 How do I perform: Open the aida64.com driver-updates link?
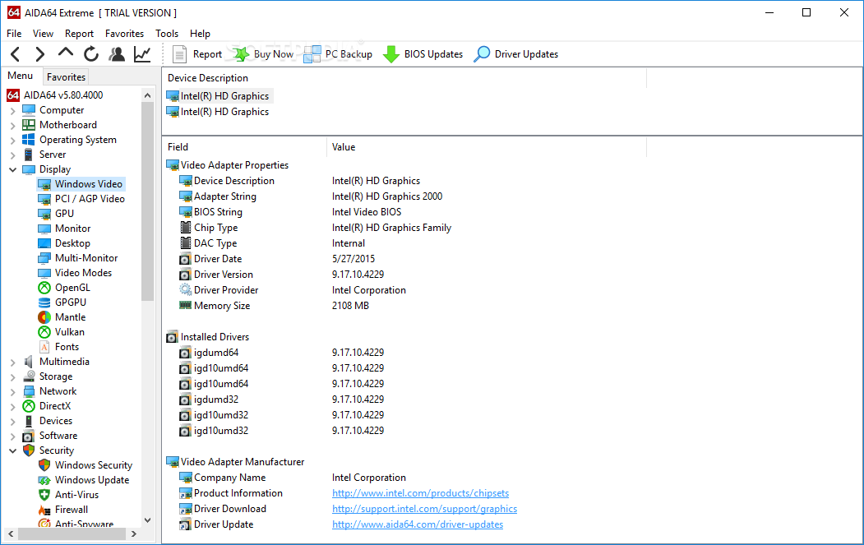(418, 524)
